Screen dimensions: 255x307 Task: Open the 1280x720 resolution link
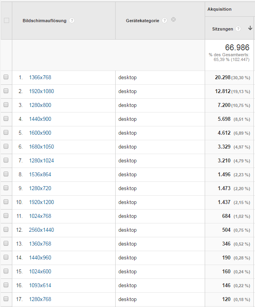point(40,189)
